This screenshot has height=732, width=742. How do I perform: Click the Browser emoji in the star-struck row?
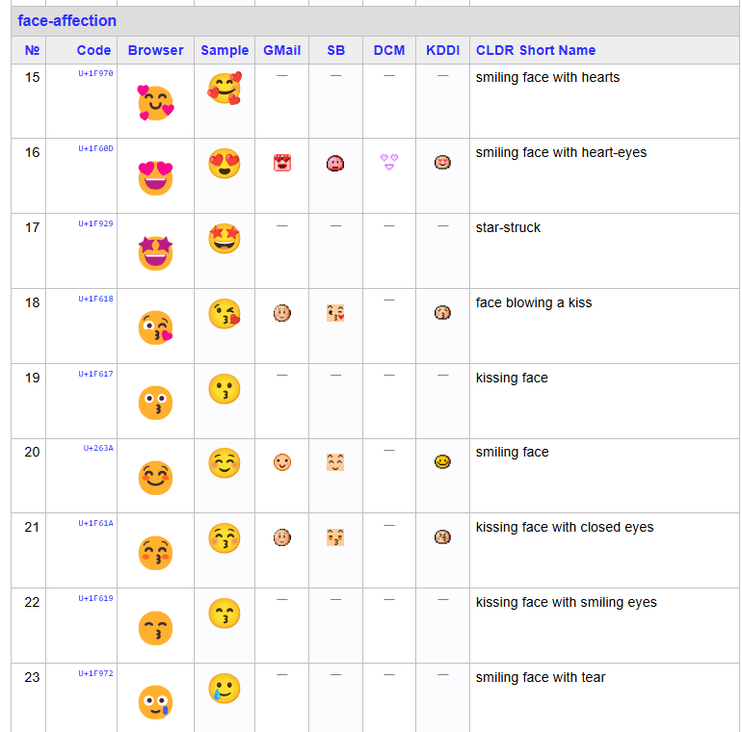(155, 253)
